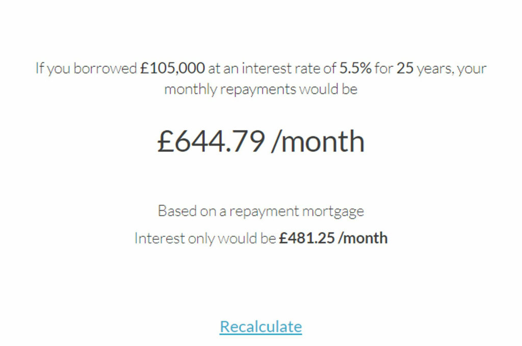The image size is (522, 346).
Task: Click the 'Based on a repayment mortgage' text
Action: pyautogui.click(x=261, y=211)
